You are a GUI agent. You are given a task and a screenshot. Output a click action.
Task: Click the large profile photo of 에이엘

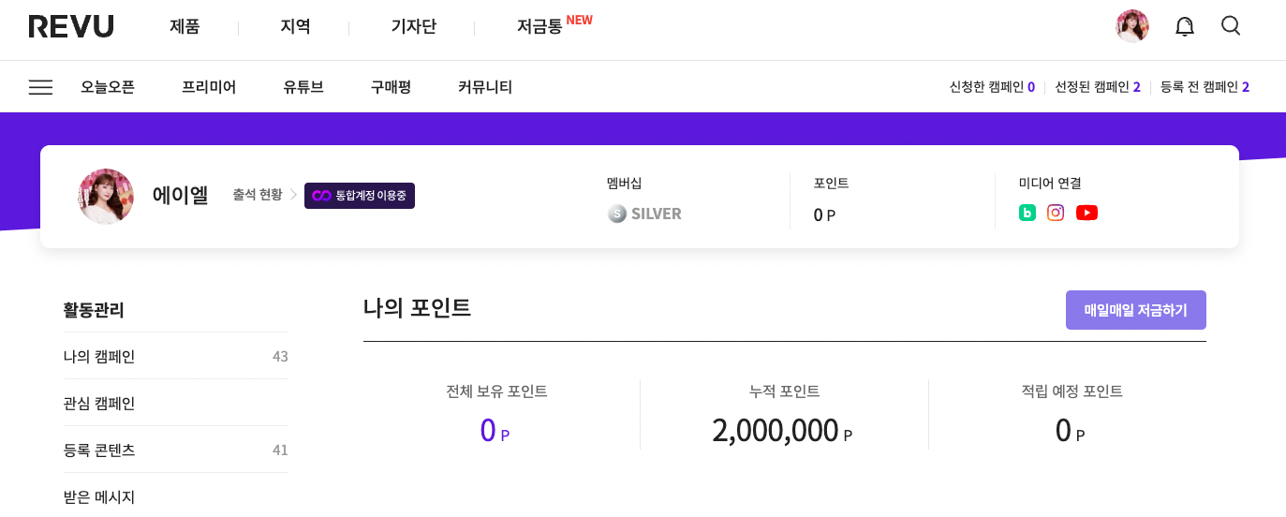(106, 197)
